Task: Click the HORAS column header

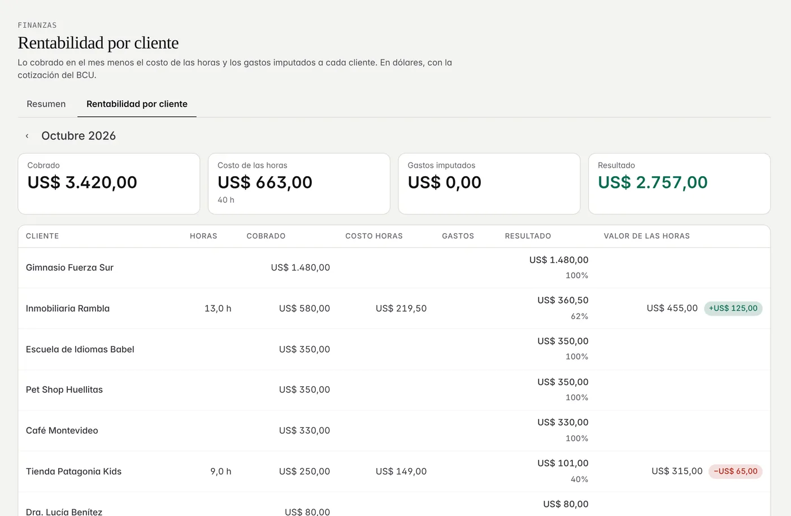Action: click(203, 236)
